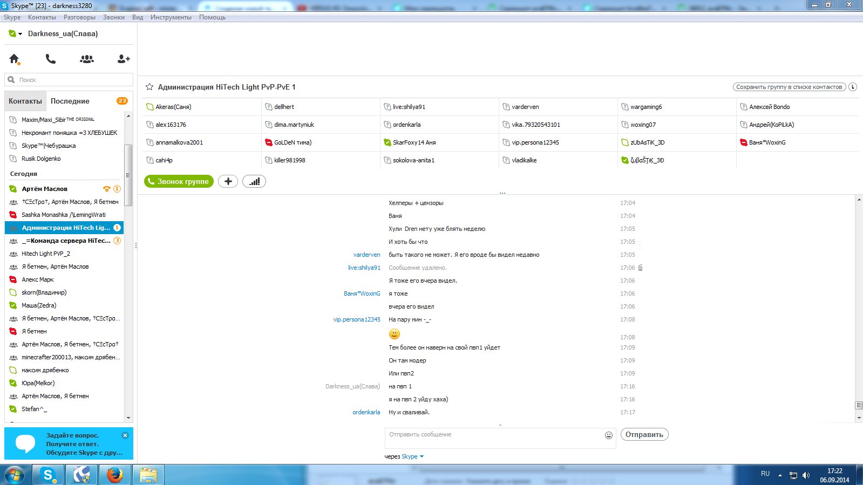Switch to the Последние tab
Image resolution: width=863 pixels, height=485 pixels.
70,101
